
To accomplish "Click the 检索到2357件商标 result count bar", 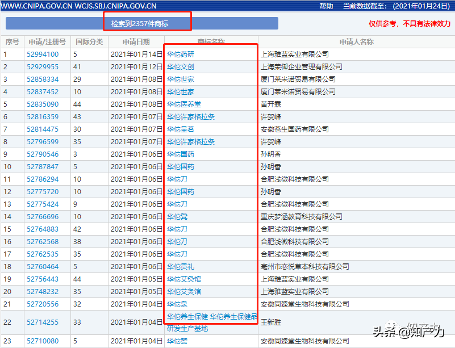I will click(142, 23).
